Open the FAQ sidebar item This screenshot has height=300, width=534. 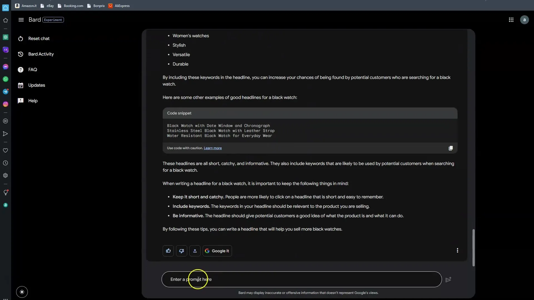coord(33,70)
